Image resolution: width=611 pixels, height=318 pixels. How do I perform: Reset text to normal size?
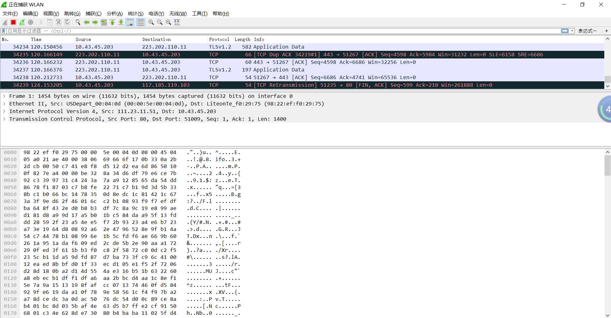[x=168, y=22]
